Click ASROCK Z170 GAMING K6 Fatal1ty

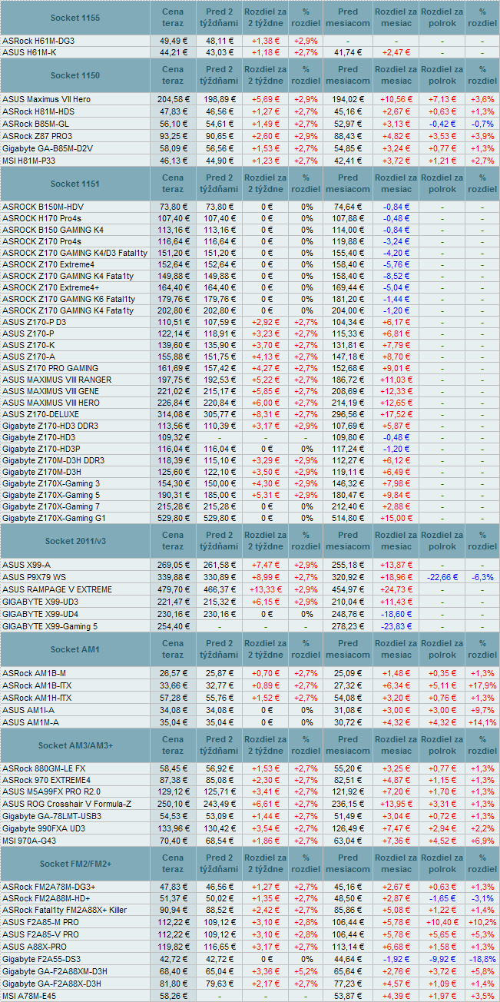tap(68, 299)
